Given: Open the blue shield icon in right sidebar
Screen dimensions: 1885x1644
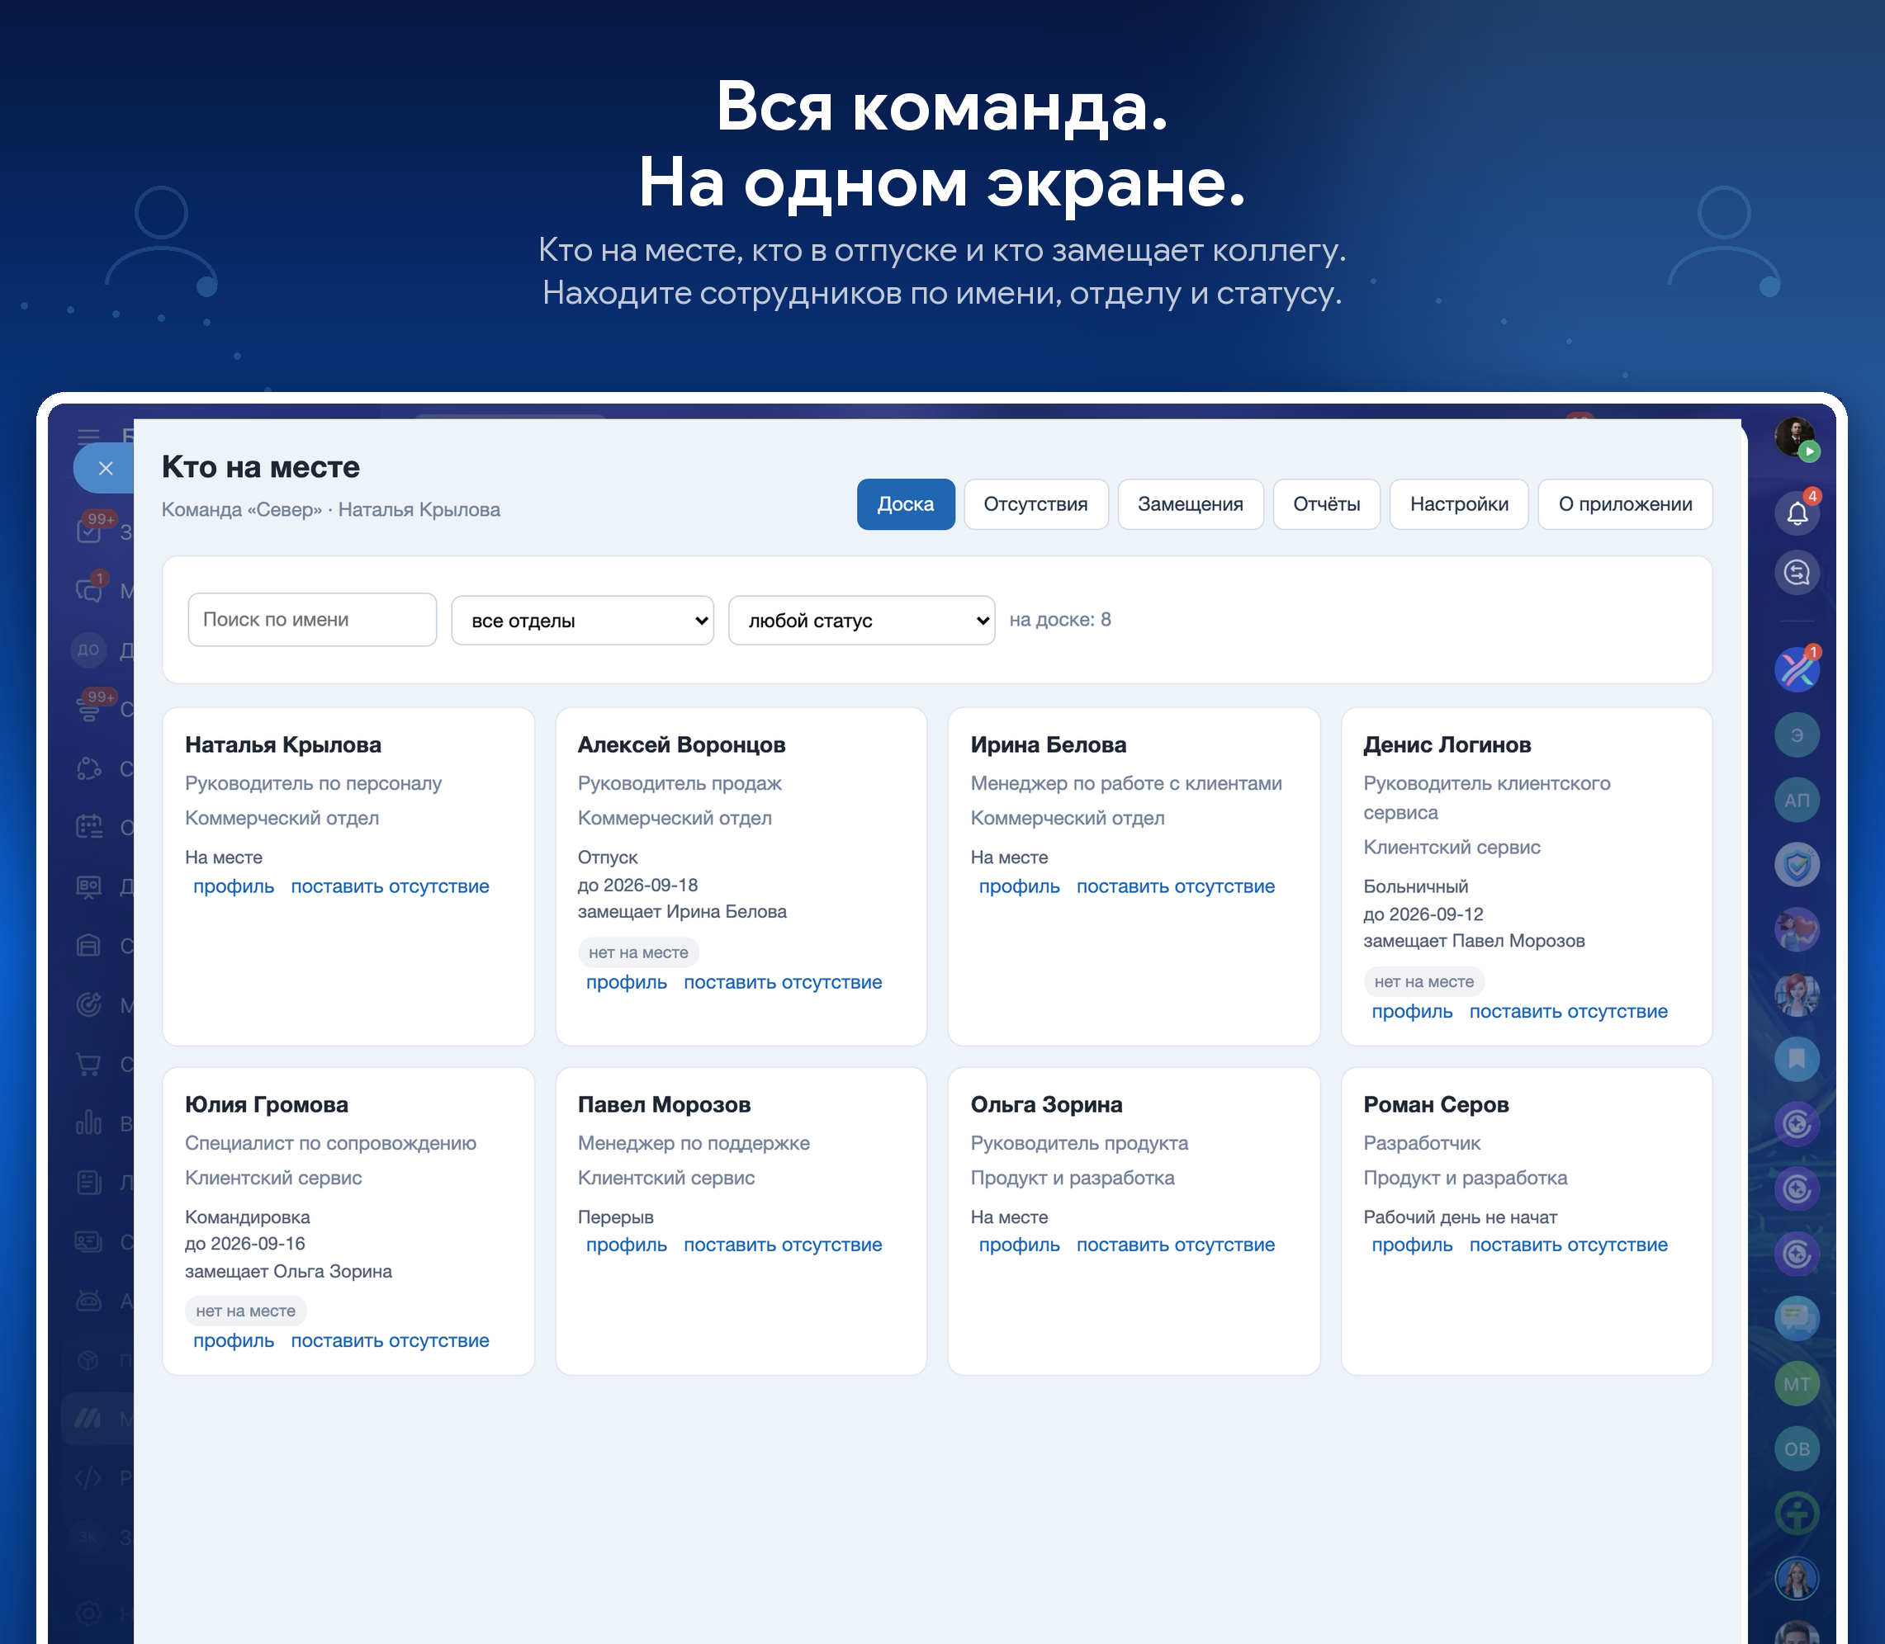Looking at the screenshot, I should 1796,864.
